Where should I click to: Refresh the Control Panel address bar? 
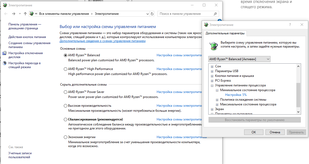pyautogui.click(x=152, y=14)
